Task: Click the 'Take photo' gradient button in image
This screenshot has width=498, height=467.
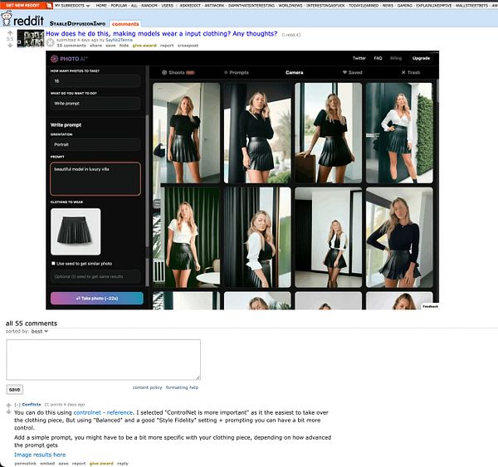Action: pos(97,298)
